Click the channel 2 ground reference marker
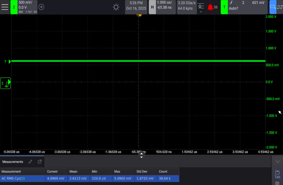Viewport: 283px width, 185px height. pyautogui.click(x=6, y=83)
